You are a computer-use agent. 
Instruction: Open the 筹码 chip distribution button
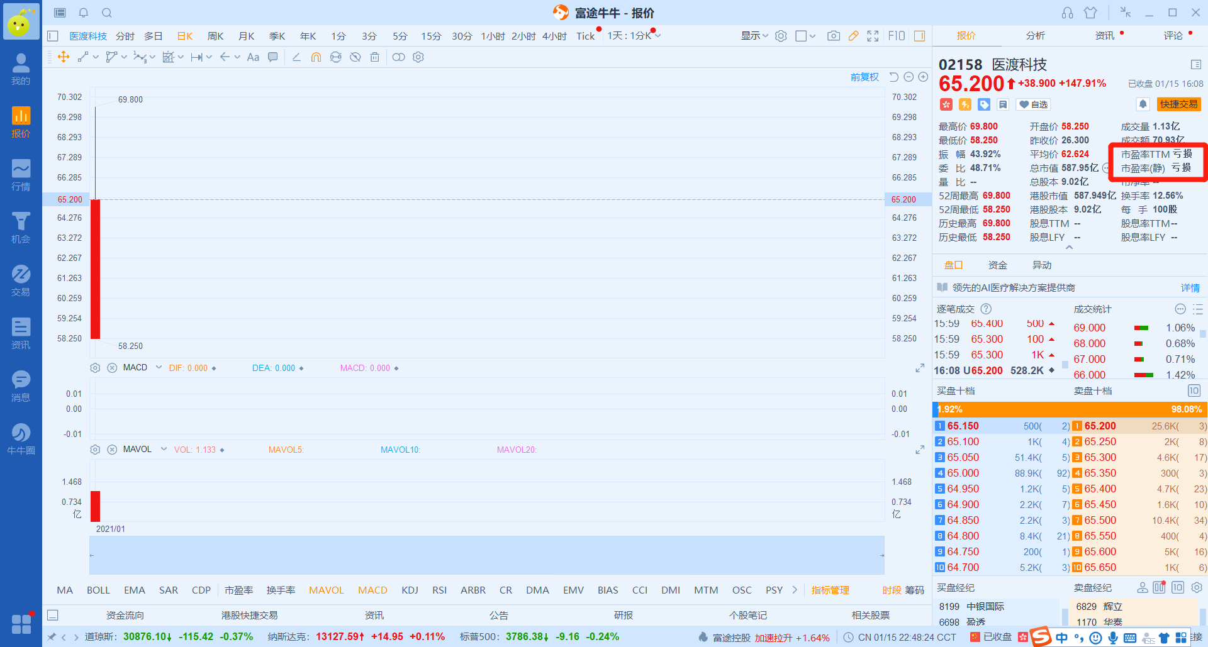pos(914,590)
